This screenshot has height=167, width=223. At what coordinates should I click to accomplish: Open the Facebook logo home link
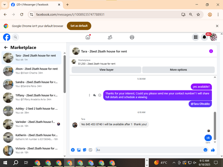(7, 37)
